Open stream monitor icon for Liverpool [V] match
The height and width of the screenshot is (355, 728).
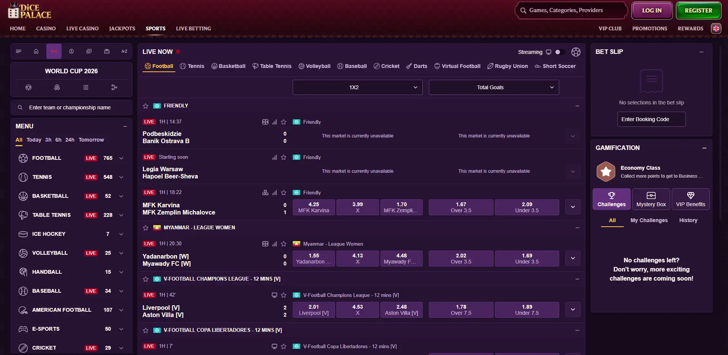tap(274, 295)
